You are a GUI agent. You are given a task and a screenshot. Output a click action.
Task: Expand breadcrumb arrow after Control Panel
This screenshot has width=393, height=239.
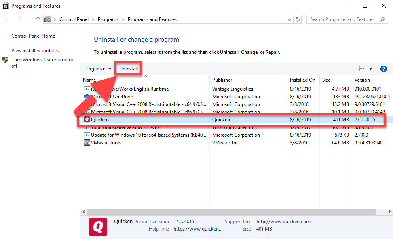tap(93, 19)
